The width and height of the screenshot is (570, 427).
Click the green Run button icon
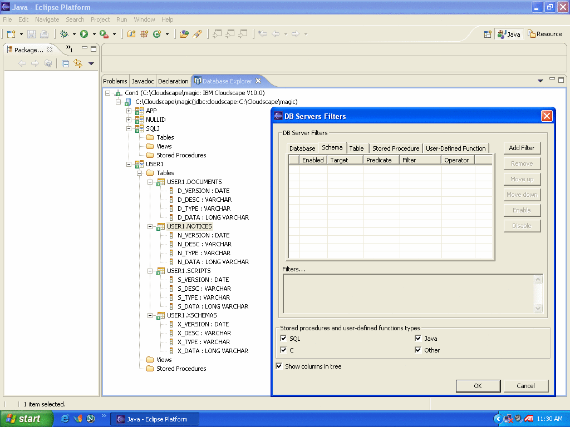[84, 34]
